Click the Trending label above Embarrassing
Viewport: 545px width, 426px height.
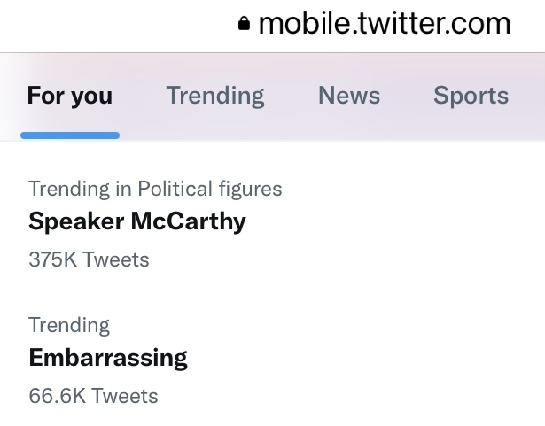(69, 326)
